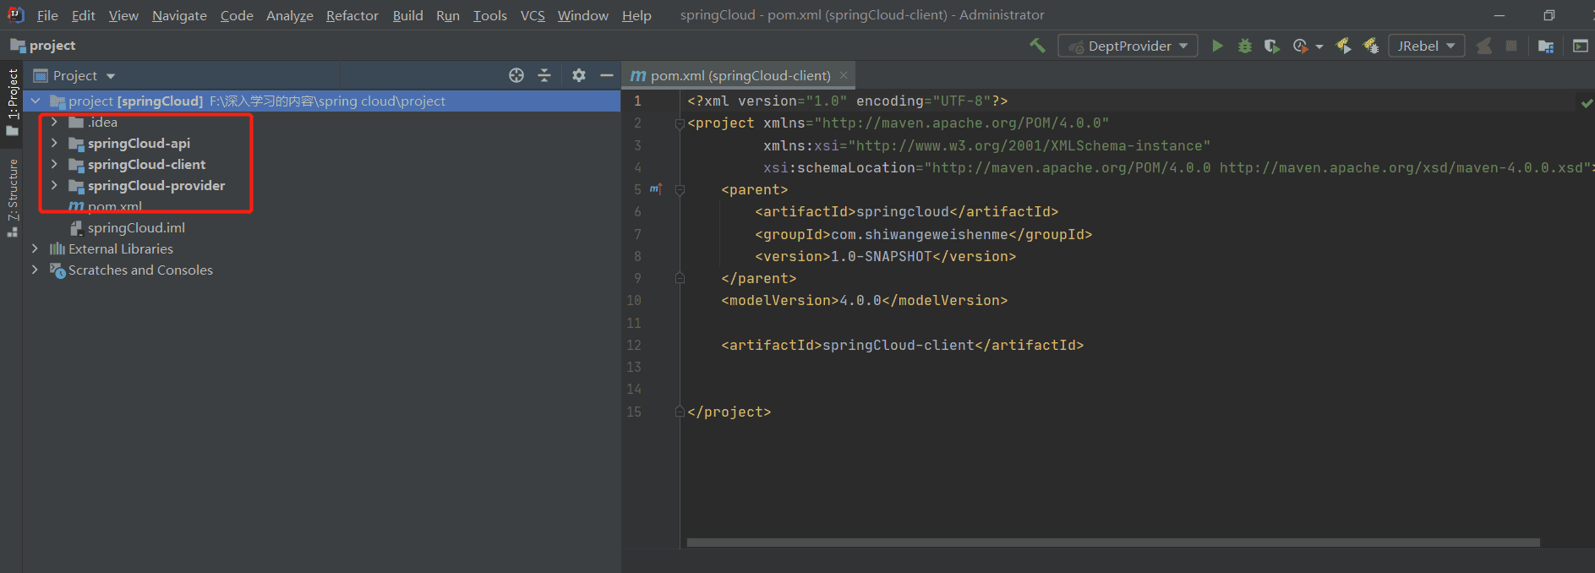Open the Project panel settings gear
1595x573 pixels.
point(578,75)
